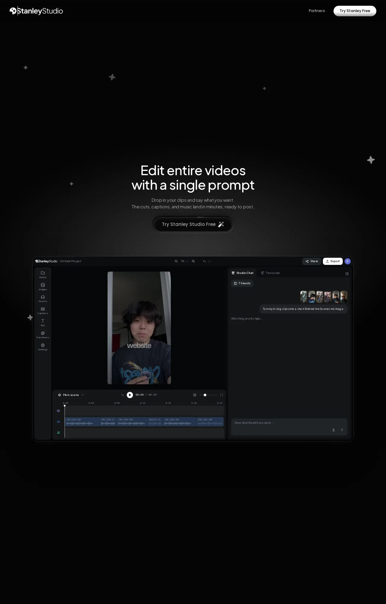Click the 0:04 mark on timeline ruler

pos(91,403)
